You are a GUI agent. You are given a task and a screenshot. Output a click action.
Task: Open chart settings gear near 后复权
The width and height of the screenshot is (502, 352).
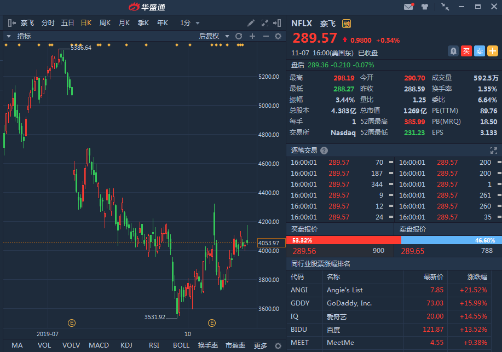(x=278, y=36)
